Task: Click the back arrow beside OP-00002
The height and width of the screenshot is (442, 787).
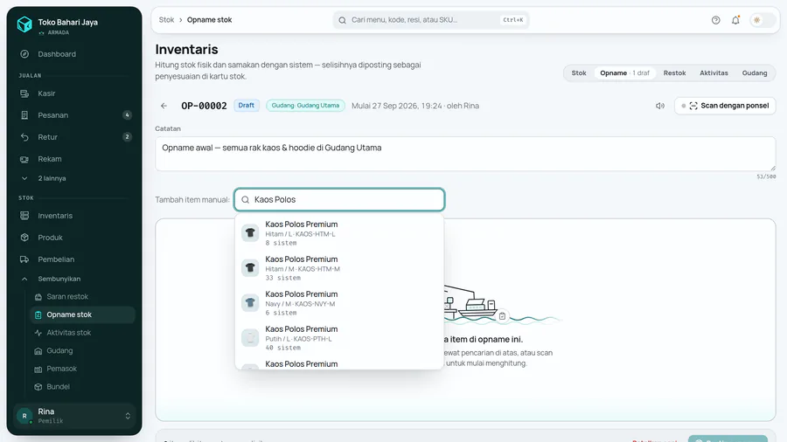Action: (x=164, y=106)
